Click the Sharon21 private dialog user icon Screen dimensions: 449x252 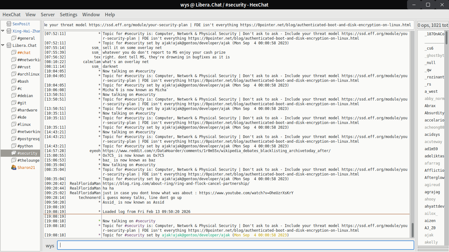pos(13,167)
